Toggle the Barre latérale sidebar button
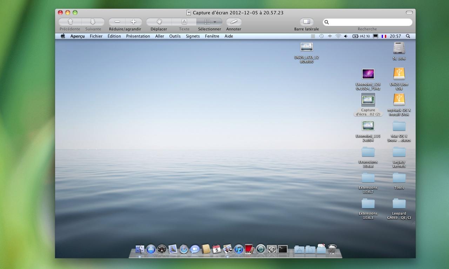449x269 pixels. pos(307,22)
